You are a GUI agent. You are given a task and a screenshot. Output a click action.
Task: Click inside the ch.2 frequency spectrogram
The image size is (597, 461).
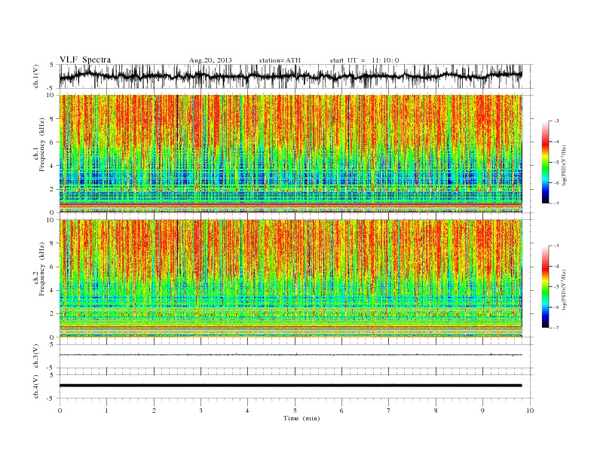pos(291,279)
